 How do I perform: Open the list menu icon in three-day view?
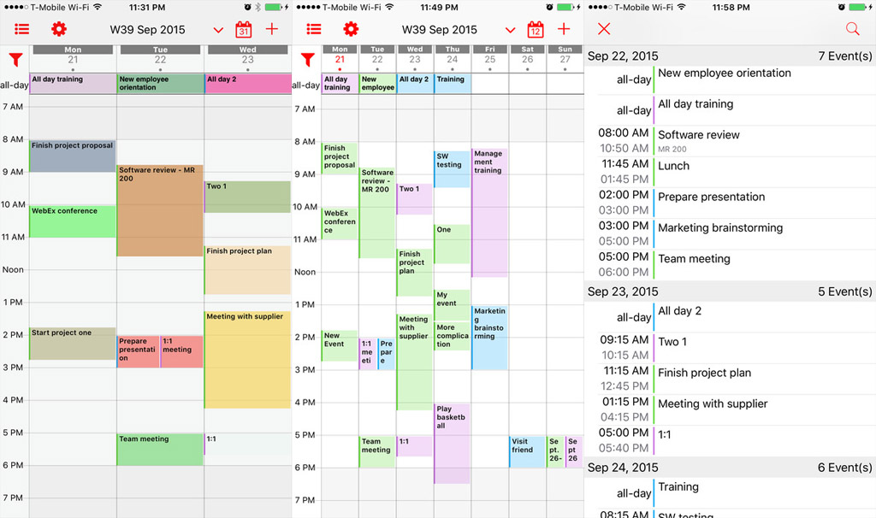pyautogui.click(x=22, y=29)
